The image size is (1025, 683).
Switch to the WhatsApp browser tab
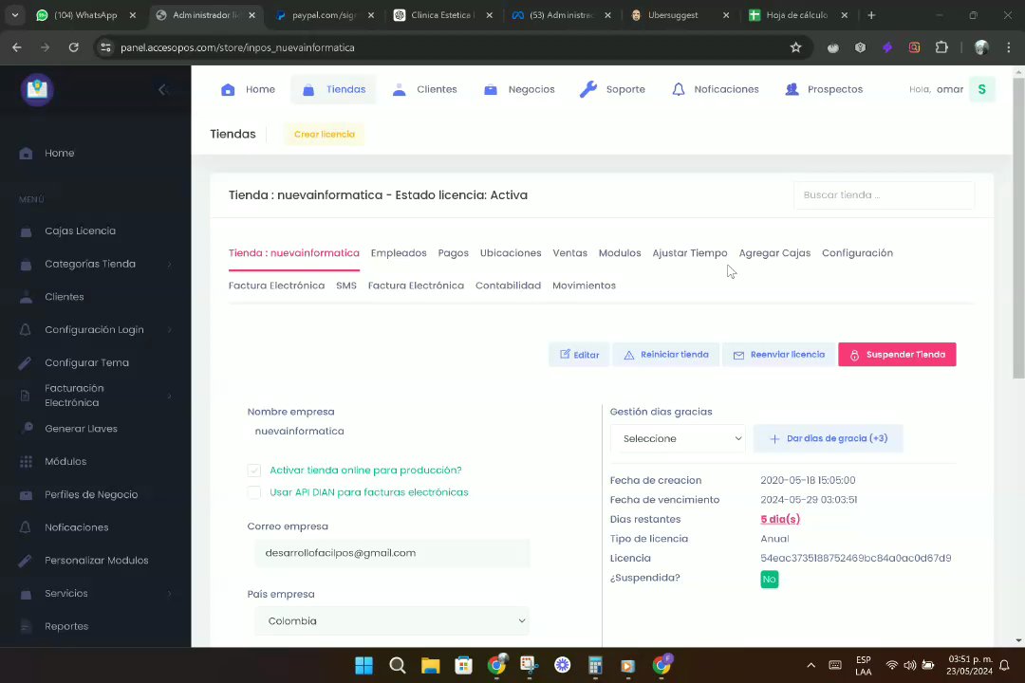pyautogui.click(x=85, y=15)
